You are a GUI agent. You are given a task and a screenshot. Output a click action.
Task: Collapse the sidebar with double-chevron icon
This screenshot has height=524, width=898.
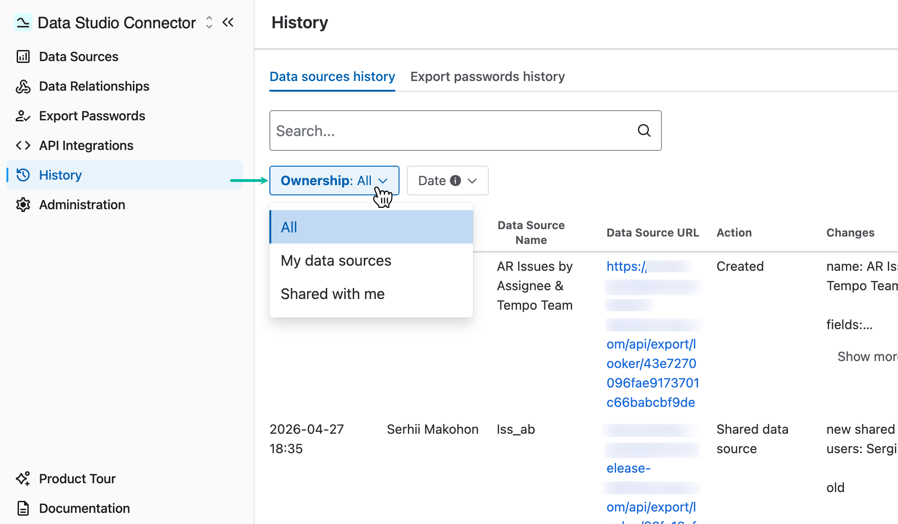pos(228,22)
